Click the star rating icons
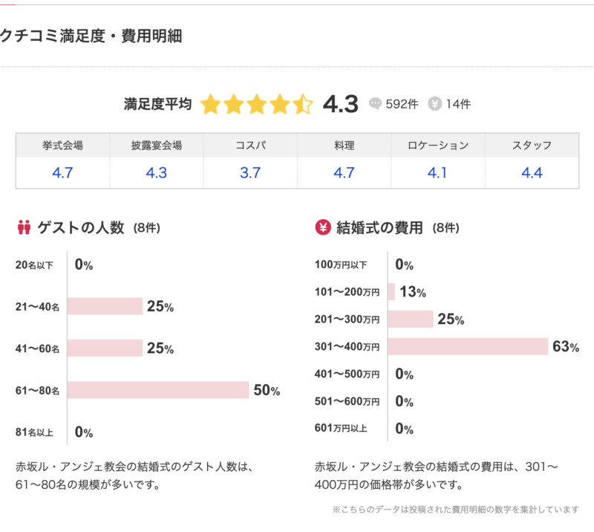Viewport: 594px width, 532px height. 257,104
